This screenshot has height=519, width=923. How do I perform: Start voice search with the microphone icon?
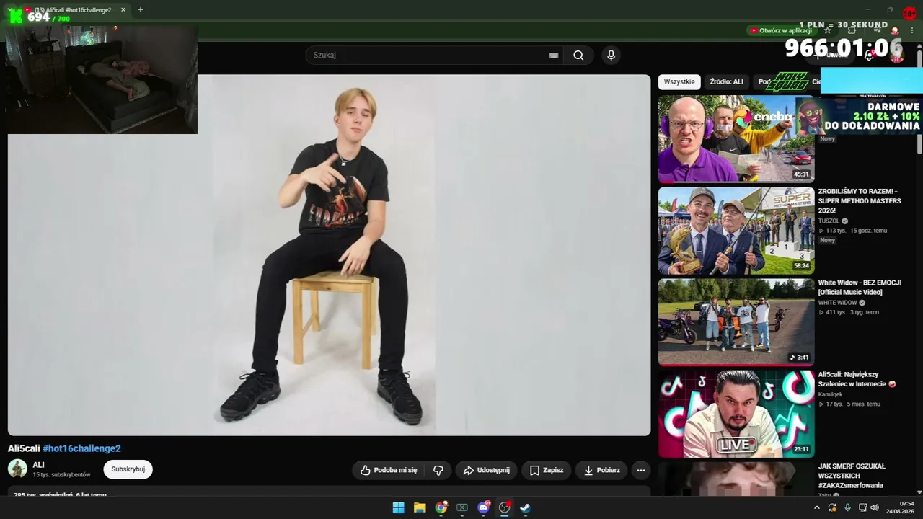(611, 56)
